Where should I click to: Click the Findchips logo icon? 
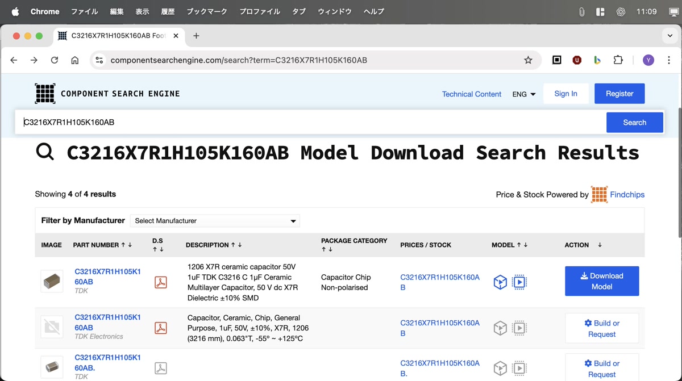[599, 194]
